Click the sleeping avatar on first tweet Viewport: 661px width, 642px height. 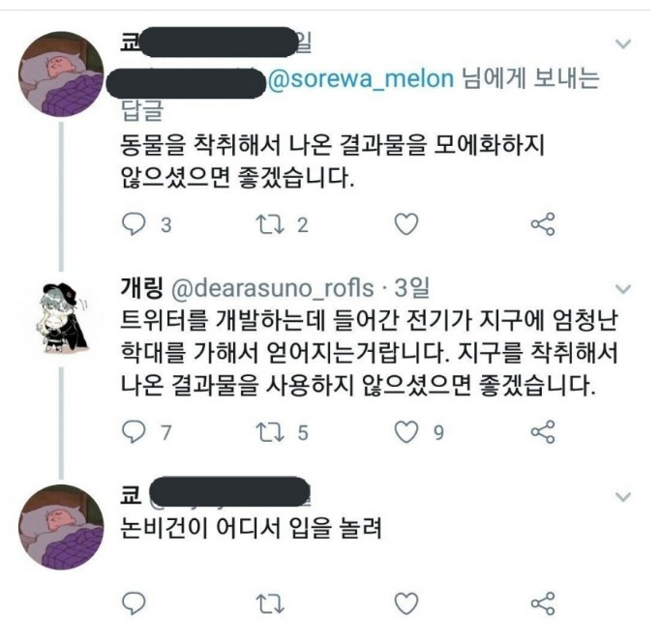tap(64, 74)
